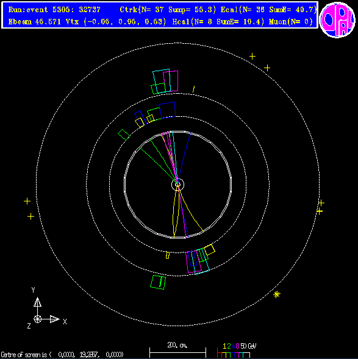Select the Ebeam 45.571 readout

tap(34, 22)
